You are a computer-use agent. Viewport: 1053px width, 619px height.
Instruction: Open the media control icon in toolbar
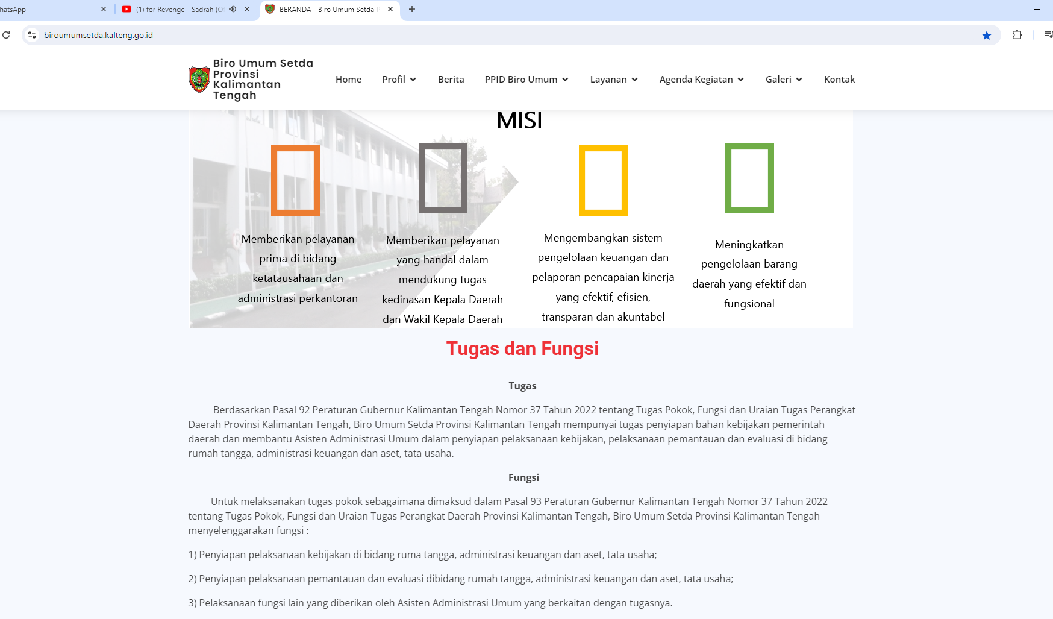tap(1048, 35)
